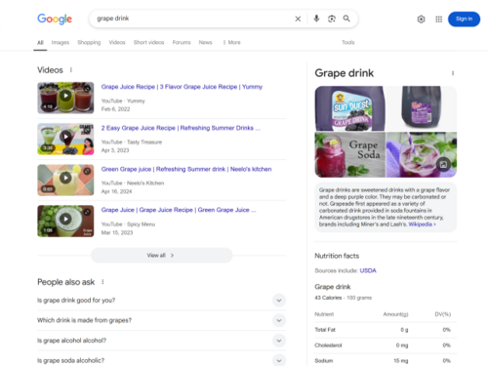Click the '15 mg' sodium amount
Viewport: 488px width, 366px height.
401,361
